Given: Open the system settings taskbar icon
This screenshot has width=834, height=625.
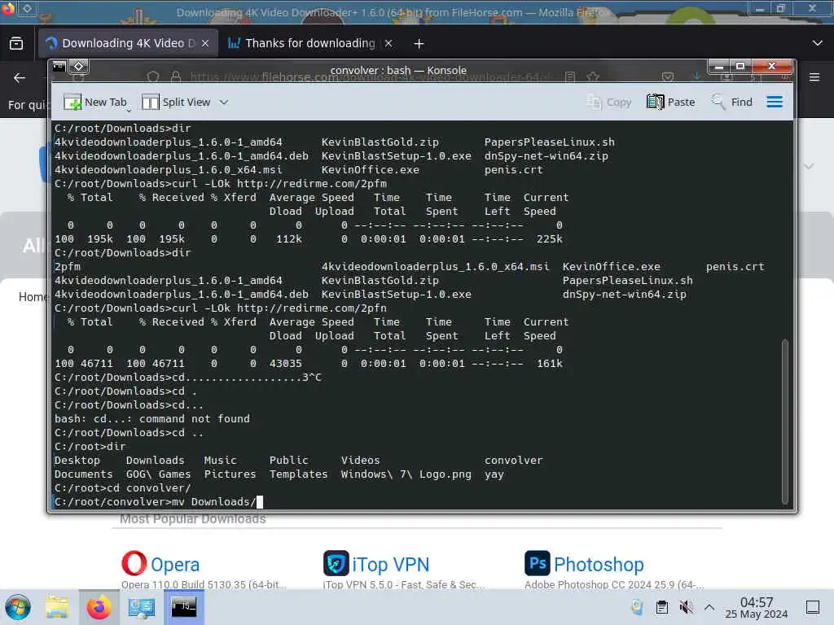Looking at the screenshot, I should (x=142, y=607).
